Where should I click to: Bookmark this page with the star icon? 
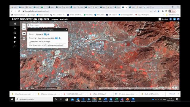click(x=158, y=11)
